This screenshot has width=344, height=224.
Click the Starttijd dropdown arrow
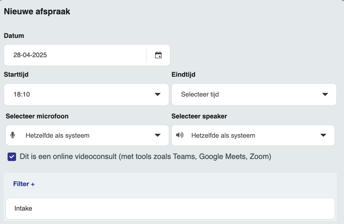click(157, 94)
